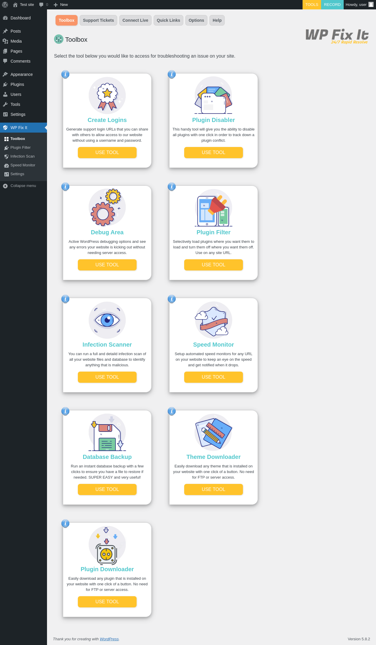Screen dimensions: 376x645
Task: Click New in the admin bar
Action: 61,5
